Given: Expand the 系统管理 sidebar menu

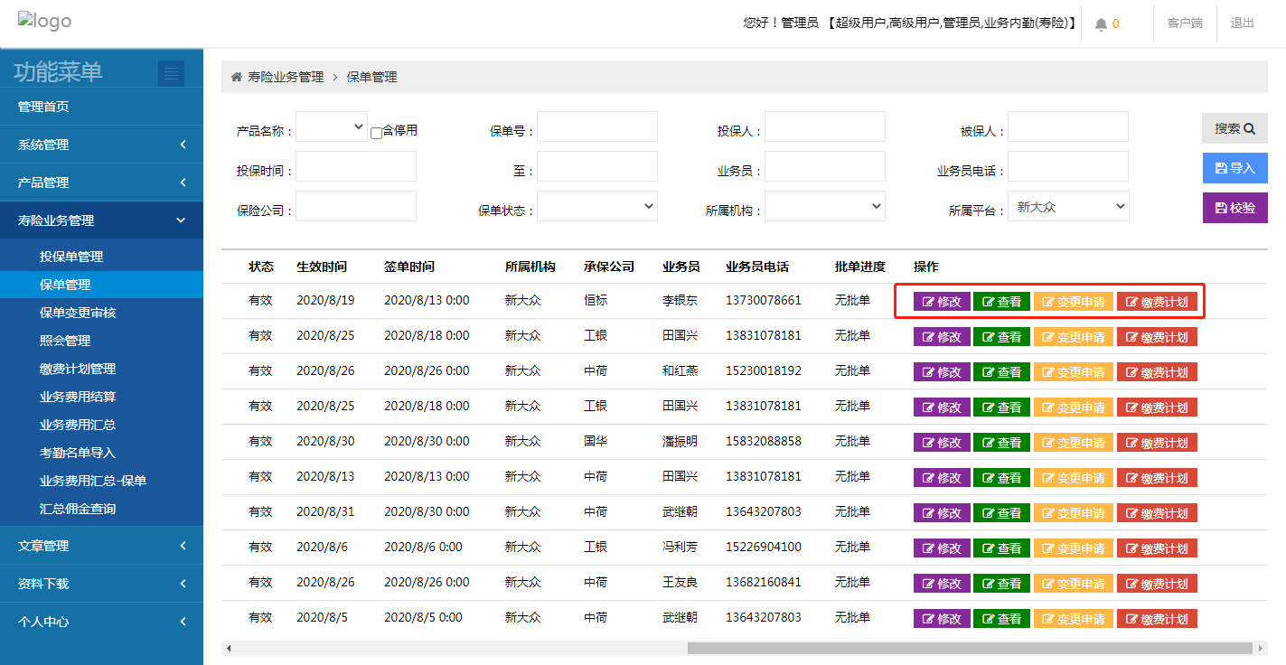Looking at the screenshot, I should (101, 145).
